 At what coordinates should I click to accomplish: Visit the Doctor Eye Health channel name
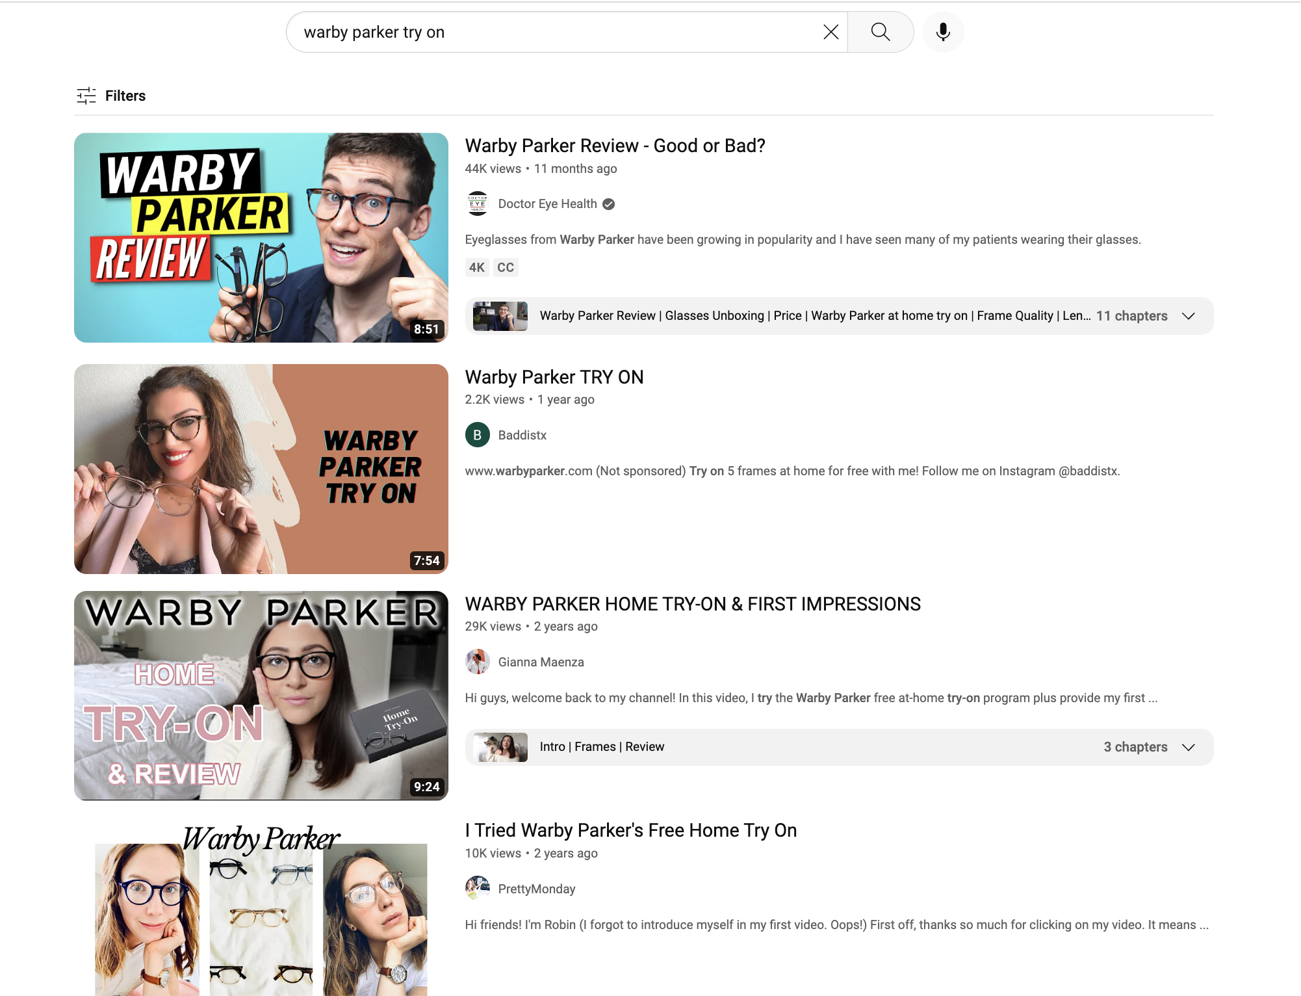[547, 203]
